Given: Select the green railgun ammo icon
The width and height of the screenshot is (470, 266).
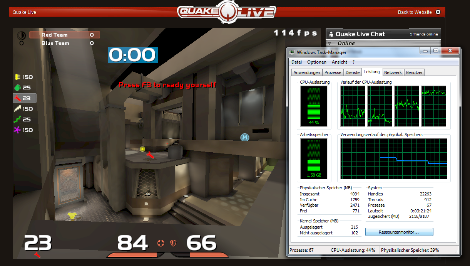Looking at the screenshot, I should (x=17, y=120).
